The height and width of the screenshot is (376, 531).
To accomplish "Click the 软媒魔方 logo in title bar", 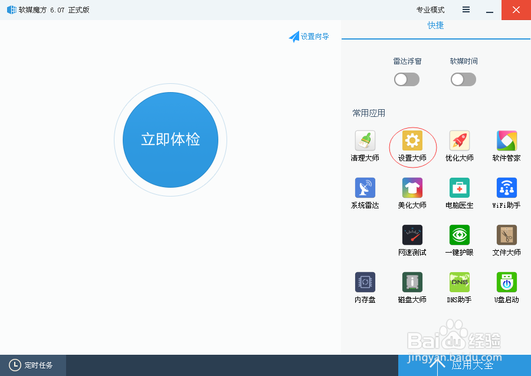I will click(x=12, y=10).
